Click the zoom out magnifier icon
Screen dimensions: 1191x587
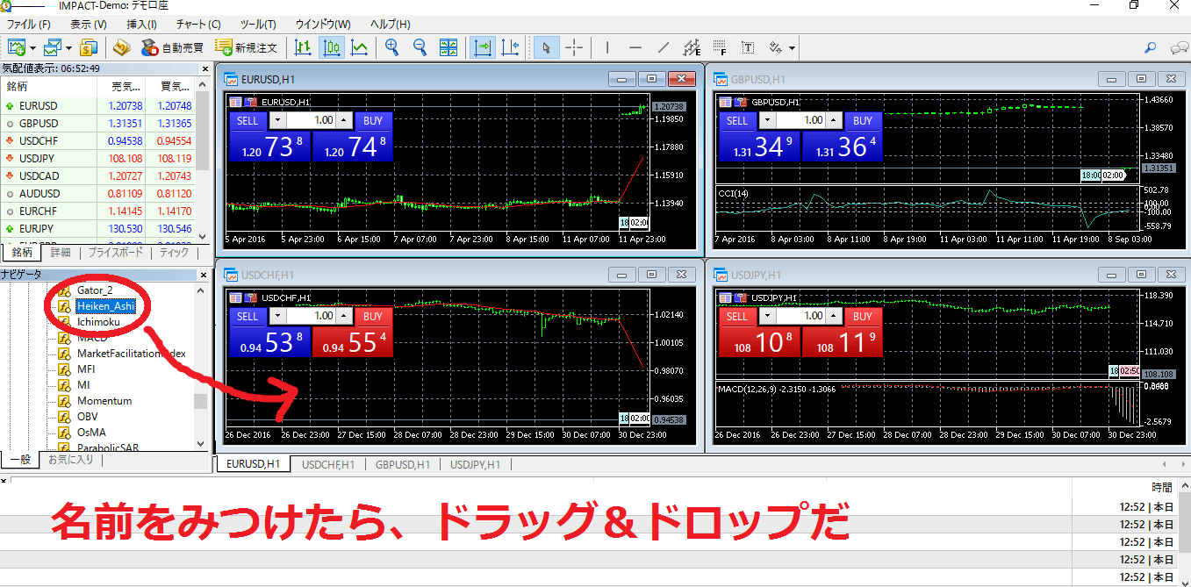420,47
